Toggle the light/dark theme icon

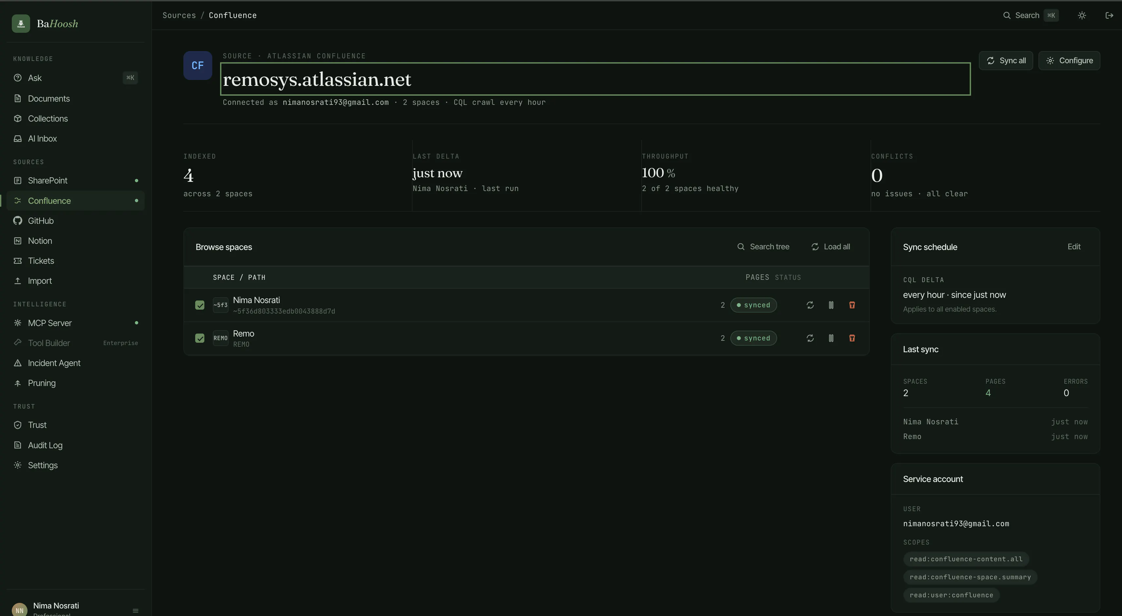[x=1082, y=15]
